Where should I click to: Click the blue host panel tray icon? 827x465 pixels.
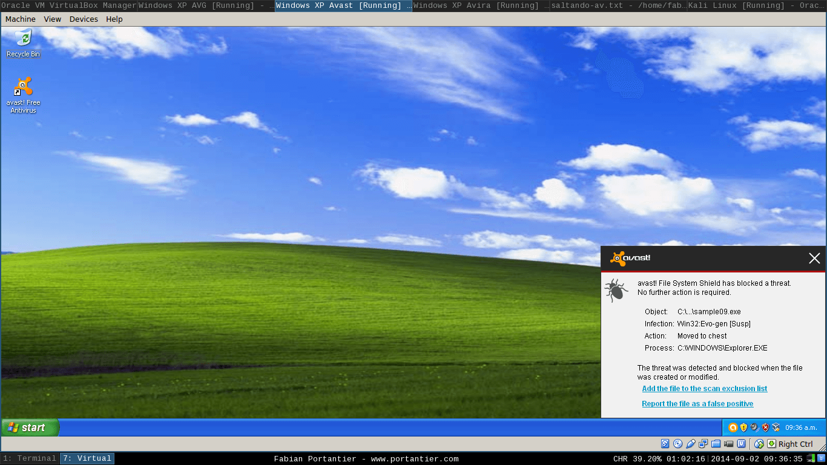tap(821, 458)
